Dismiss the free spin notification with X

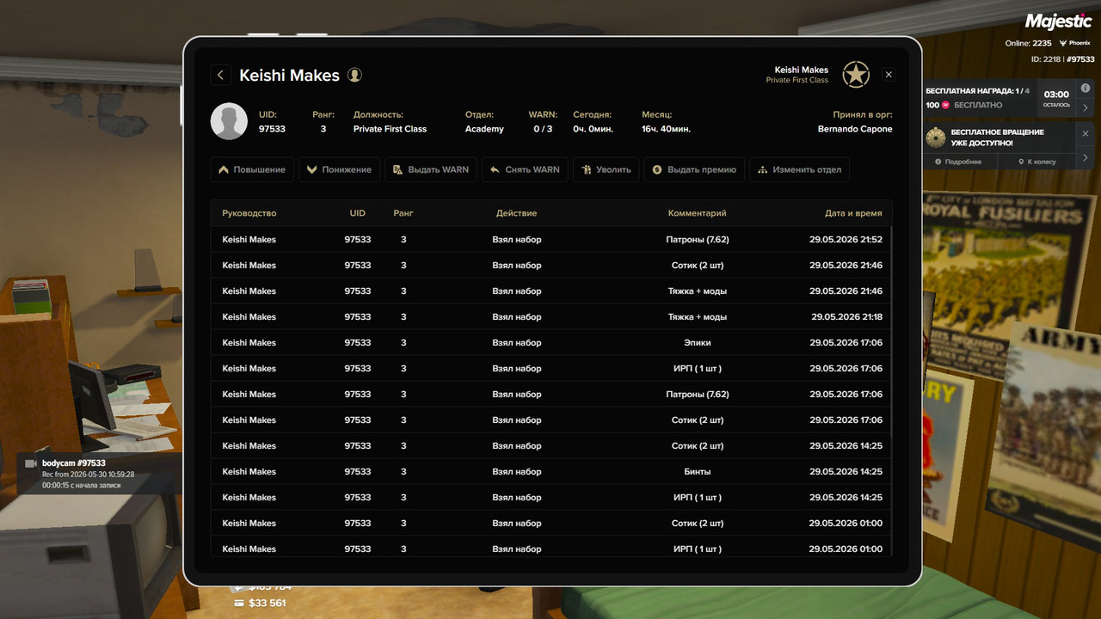coord(1086,133)
